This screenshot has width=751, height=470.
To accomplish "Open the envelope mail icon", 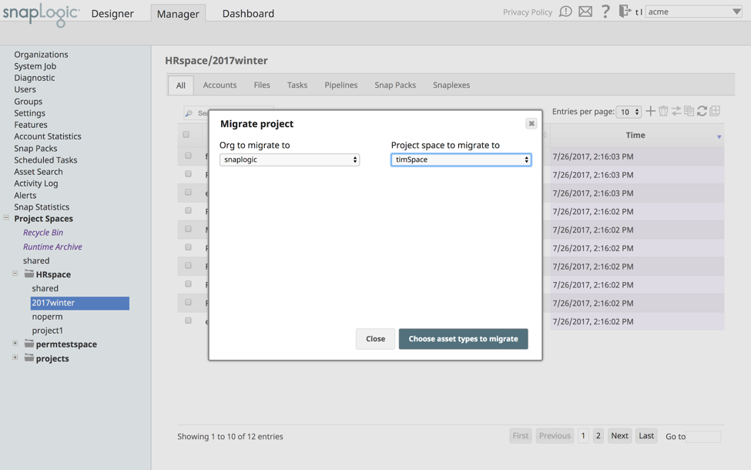I will (x=585, y=12).
